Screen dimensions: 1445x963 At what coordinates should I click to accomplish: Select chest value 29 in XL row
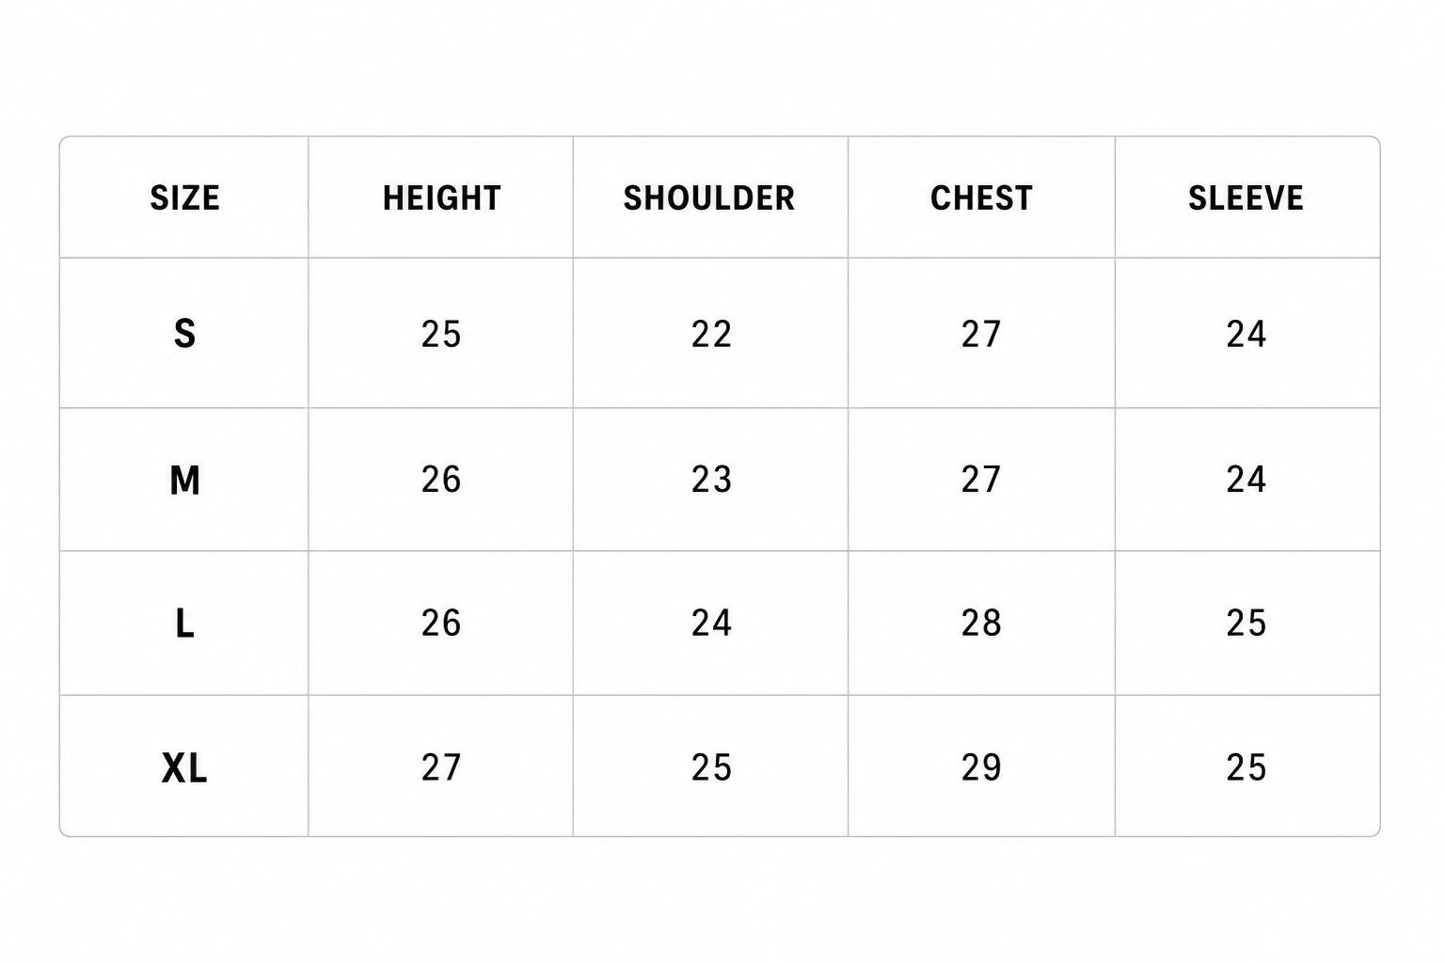coord(981,767)
